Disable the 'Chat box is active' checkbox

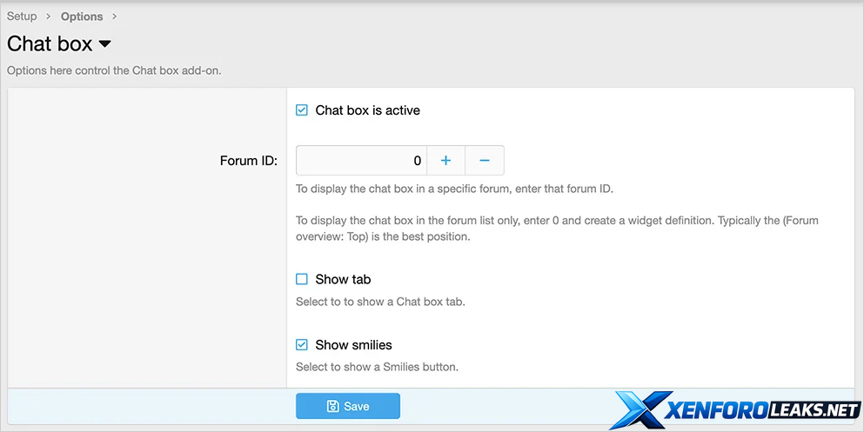pos(302,110)
